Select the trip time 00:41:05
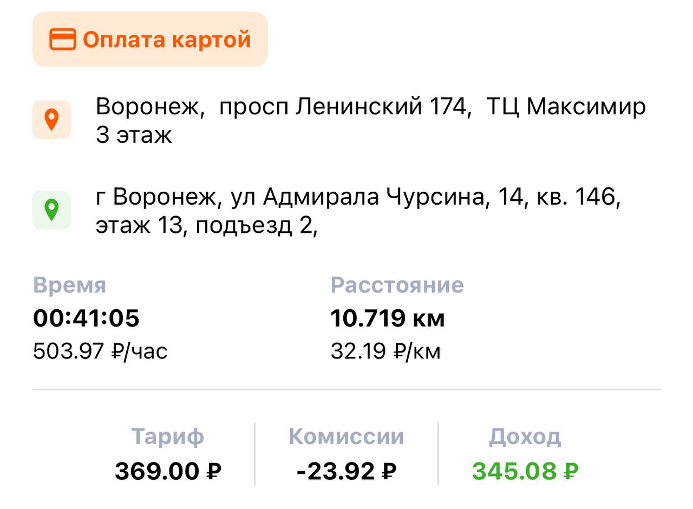The height and width of the screenshot is (509, 693). point(86,318)
